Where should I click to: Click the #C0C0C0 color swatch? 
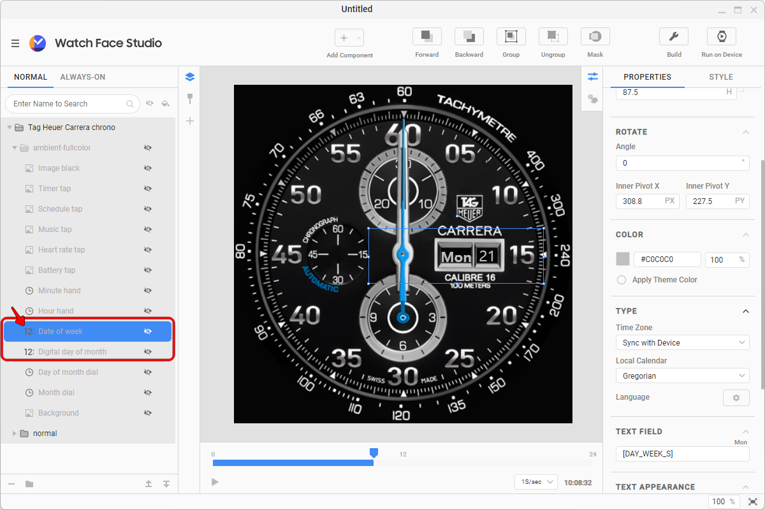(623, 259)
